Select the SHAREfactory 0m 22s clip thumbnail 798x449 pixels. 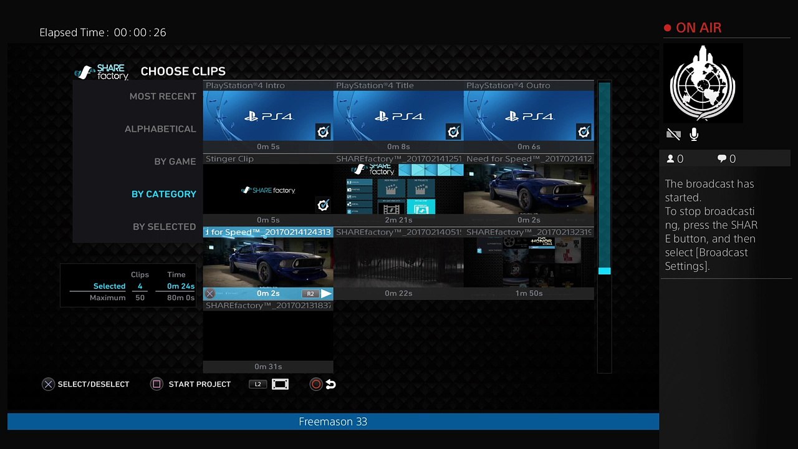pyautogui.click(x=398, y=263)
